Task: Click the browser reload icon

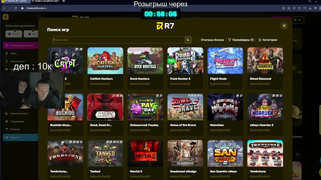Action: pos(16,8)
